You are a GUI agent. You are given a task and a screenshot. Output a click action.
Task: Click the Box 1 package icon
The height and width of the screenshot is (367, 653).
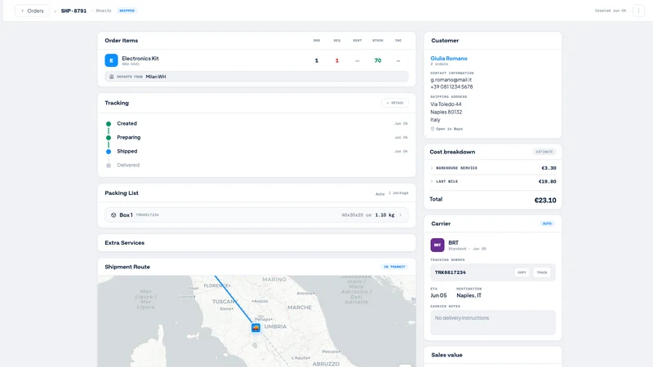(113, 215)
